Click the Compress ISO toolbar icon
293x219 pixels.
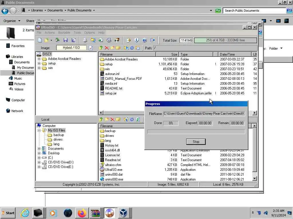[93, 40]
